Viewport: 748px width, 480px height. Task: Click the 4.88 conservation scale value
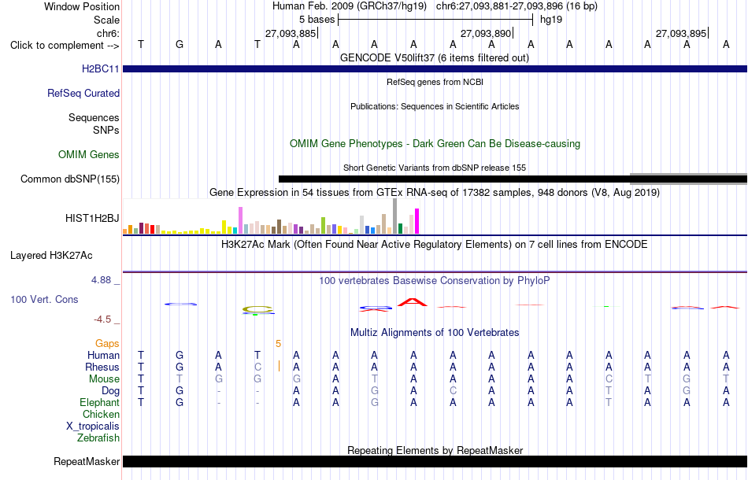pyautogui.click(x=101, y=280)
